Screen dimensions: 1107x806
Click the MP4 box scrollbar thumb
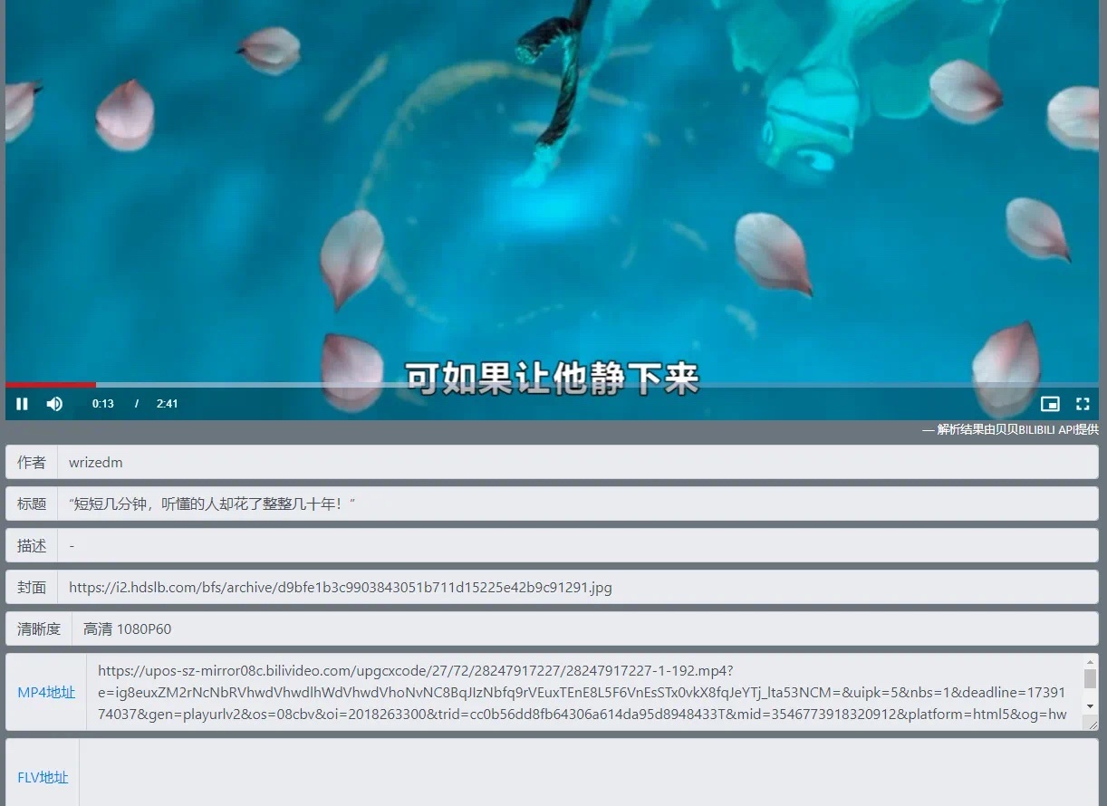pos(1090,679)
